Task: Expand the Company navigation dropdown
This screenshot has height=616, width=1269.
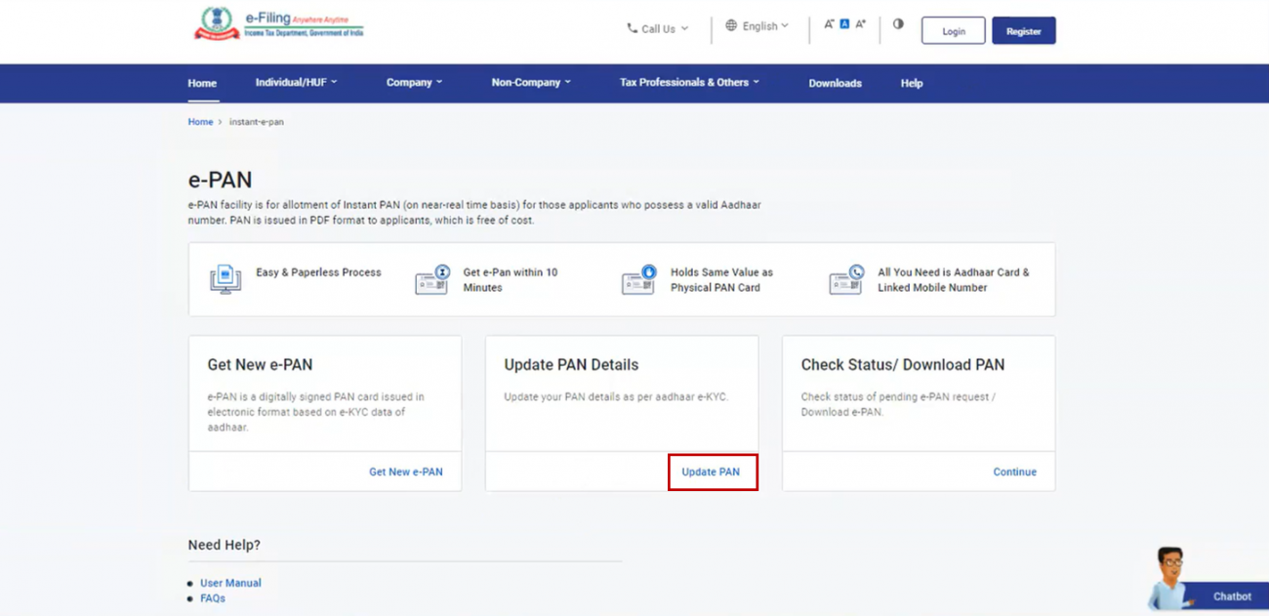Action: pos(414,82)
